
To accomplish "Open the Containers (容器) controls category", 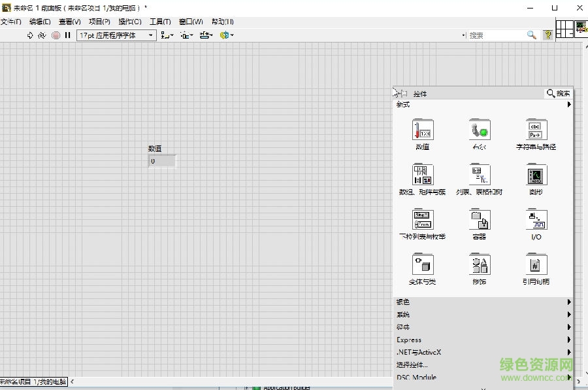I will click(x=478, y=219).
